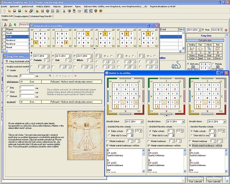Open the round compass tool icon
230x184 pixels.
[48, 11]
